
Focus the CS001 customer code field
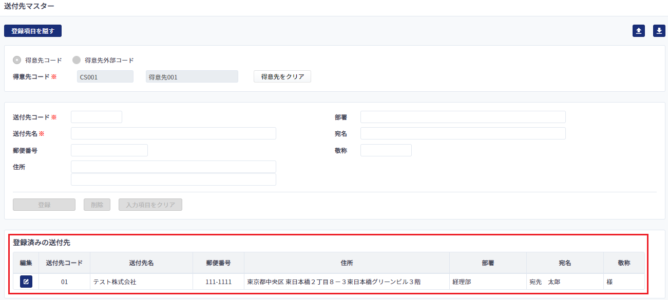(x=105, y=77)
